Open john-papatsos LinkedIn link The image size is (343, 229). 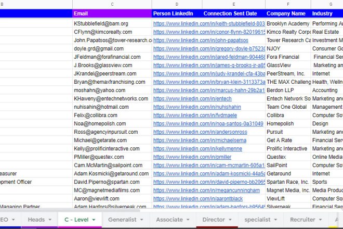tap(201, 40)
